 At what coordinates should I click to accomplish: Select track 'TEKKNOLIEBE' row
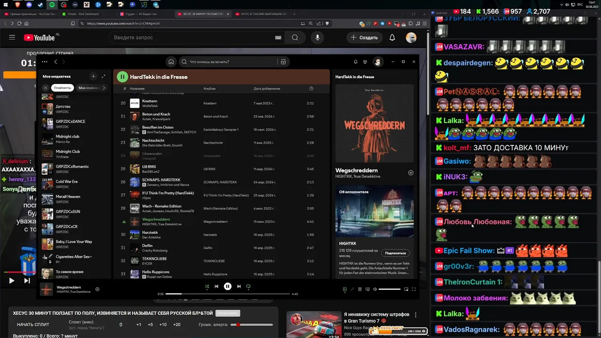221,261
